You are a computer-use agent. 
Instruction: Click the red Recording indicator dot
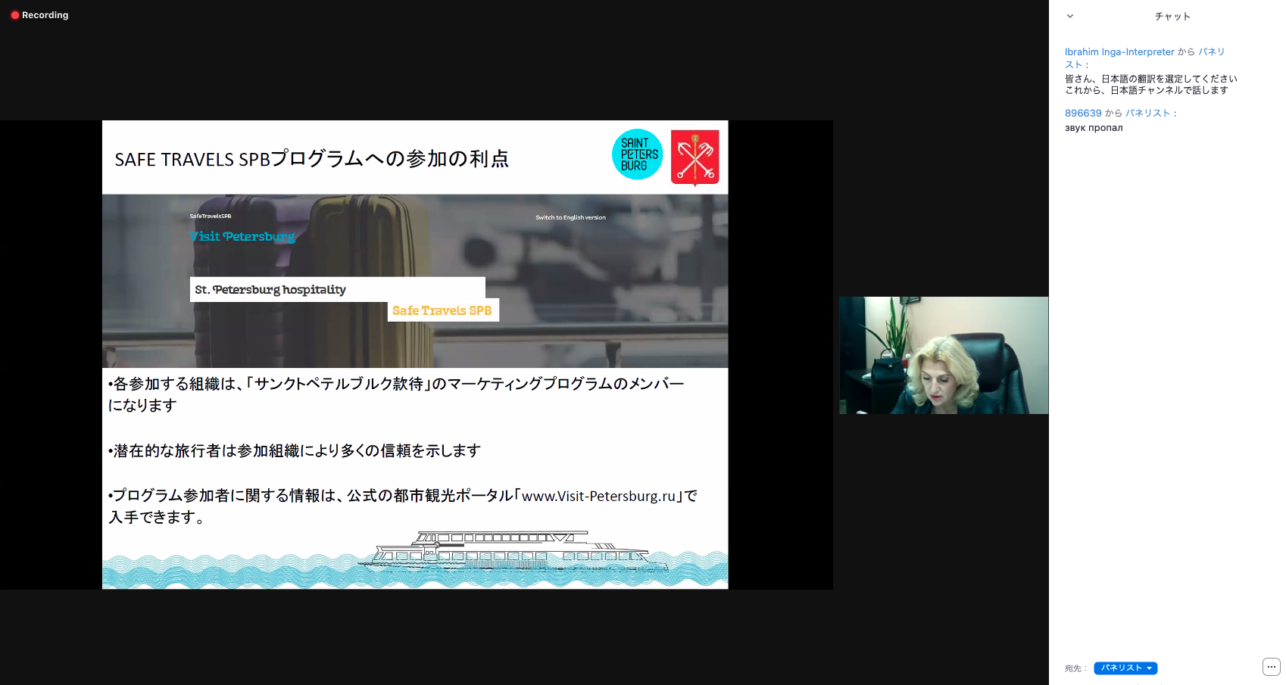point(14,15)
